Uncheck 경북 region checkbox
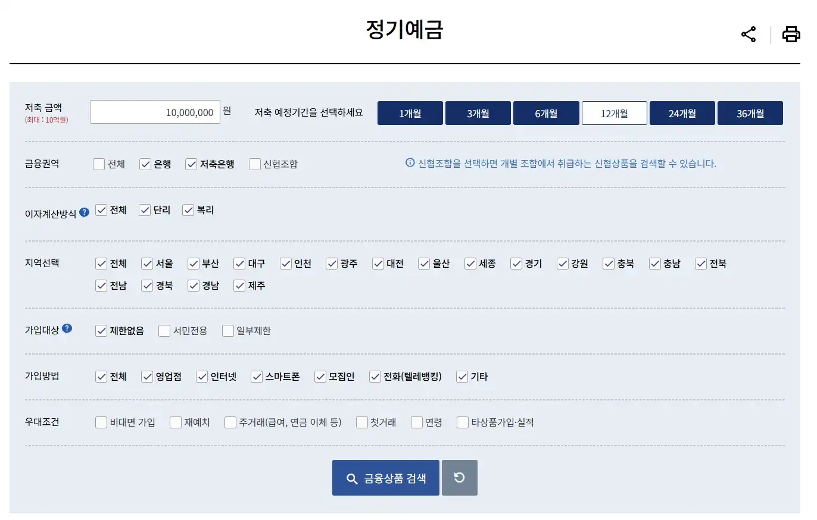The image size is (817, 520). pos(147,286)
